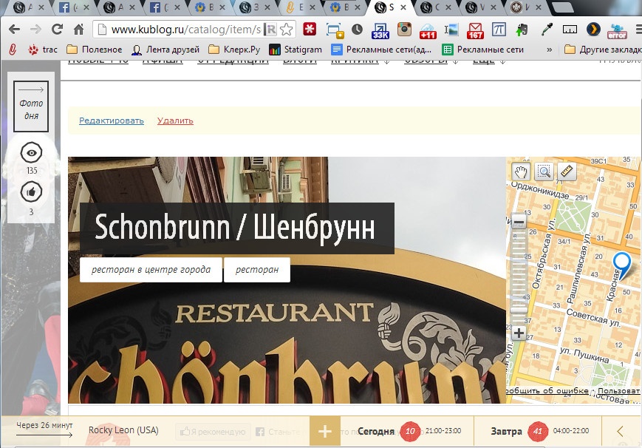The height and width of the screenshot is (448, 642).
Task: Click the thumbs-up like icon in sidebar
Action: pos(31,191)
